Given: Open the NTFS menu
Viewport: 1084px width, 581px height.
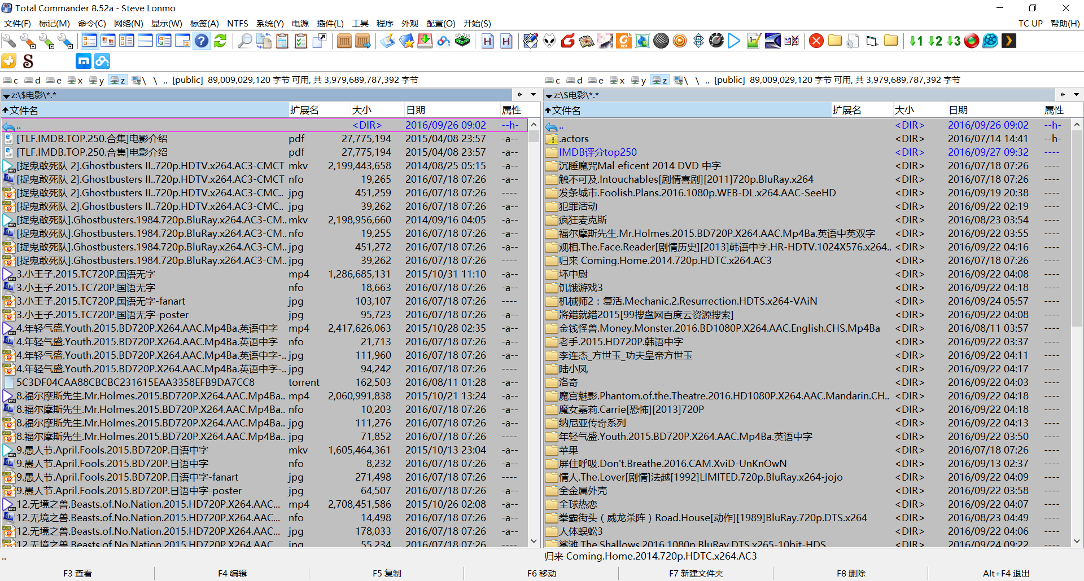Looking at the screenshot, I should 238,23.
